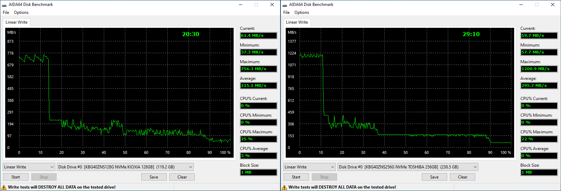Click Start button in right TOSHIBA window
Image resolution: width=561 pixels, height=191 pixels.
pos(296,177)
